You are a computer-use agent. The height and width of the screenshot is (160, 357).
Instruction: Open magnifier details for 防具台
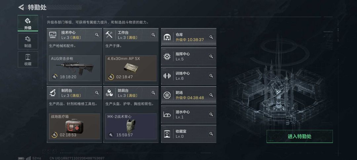coord(153,93)
